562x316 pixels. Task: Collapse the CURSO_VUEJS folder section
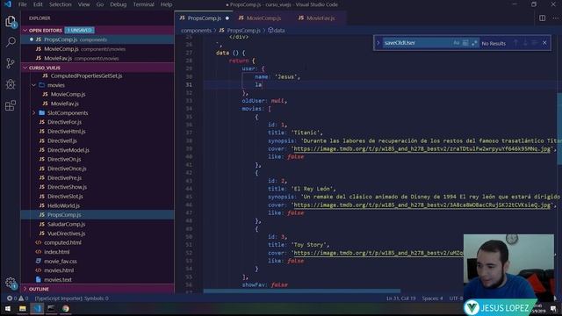(x=25, y=68)
